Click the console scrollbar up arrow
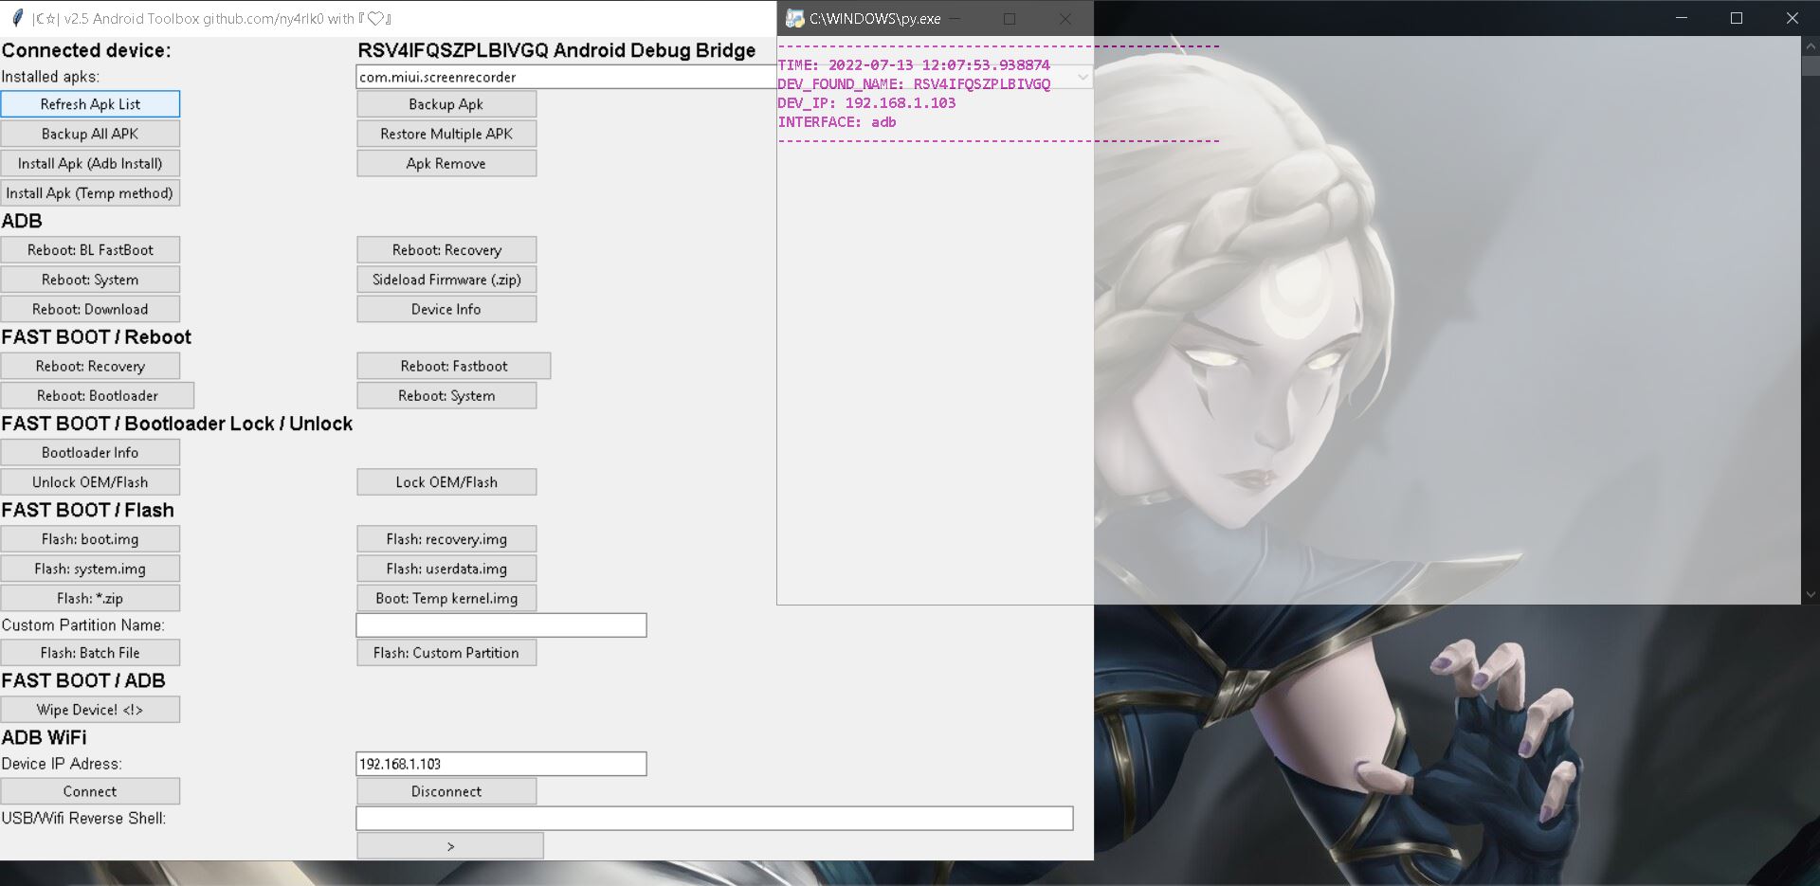The width and height of the screenshot is (1820, 886). click(1811, 45)
